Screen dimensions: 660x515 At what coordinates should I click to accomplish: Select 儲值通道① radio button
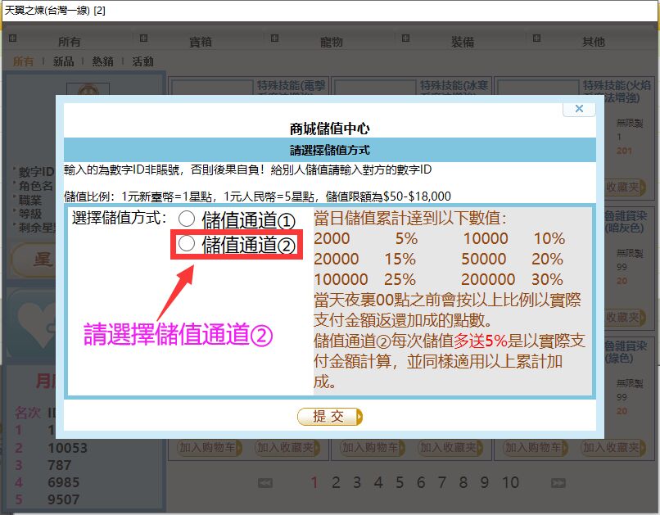click(187, 219)
